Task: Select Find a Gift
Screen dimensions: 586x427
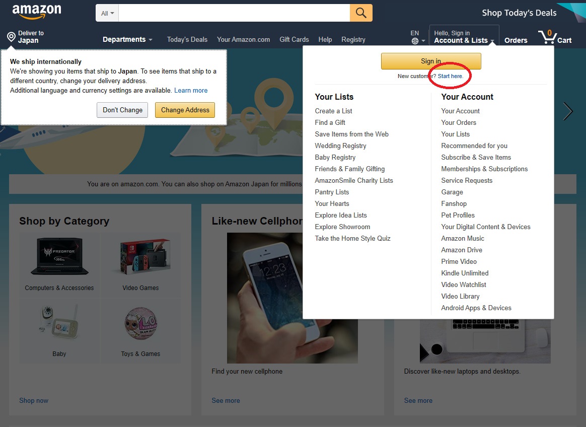Action: (330, 123)
